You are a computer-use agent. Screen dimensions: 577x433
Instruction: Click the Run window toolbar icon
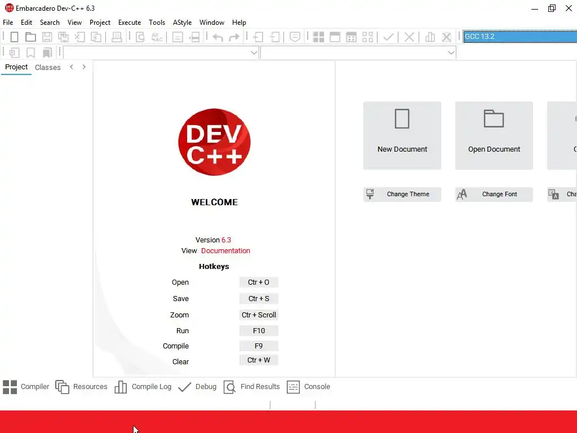point(335,37)
